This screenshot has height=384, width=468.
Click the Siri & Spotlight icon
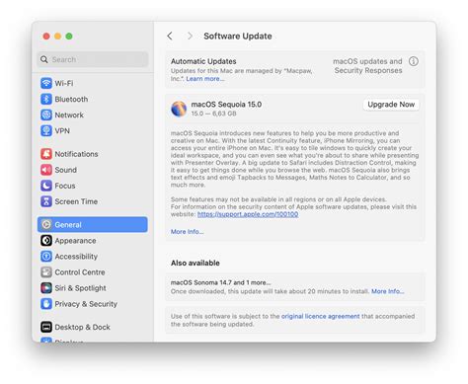coord(46,288)
